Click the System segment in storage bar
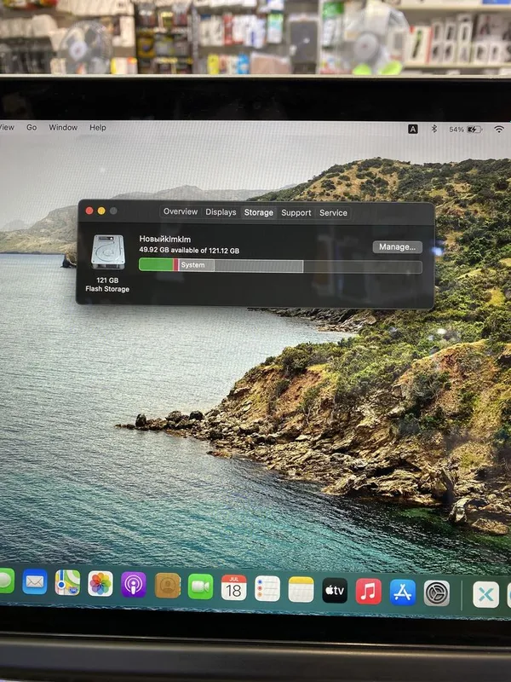 196,265
